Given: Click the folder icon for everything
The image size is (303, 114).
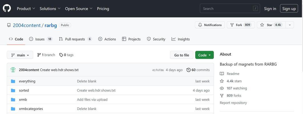Looking at the screenshot, I should click(x=13, y=81).
